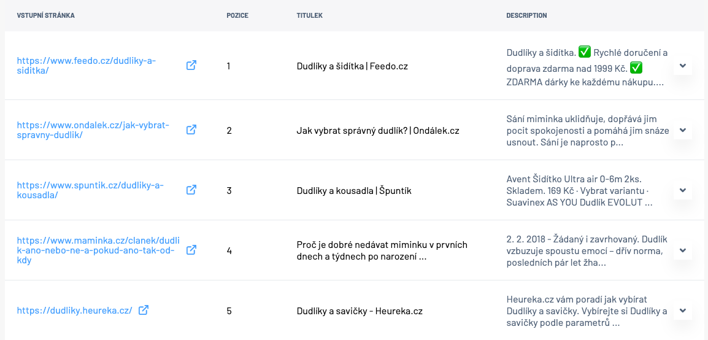708x340 pixels.
Task: Open the spuntik.cz dudliky-a-kousadla URL
Action: [90, 190]
